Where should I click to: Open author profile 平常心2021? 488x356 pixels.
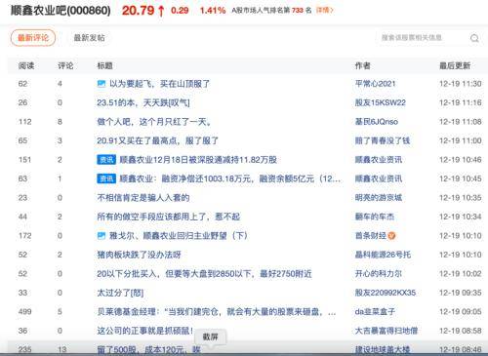pyautogui.click(x=375, y=84)
